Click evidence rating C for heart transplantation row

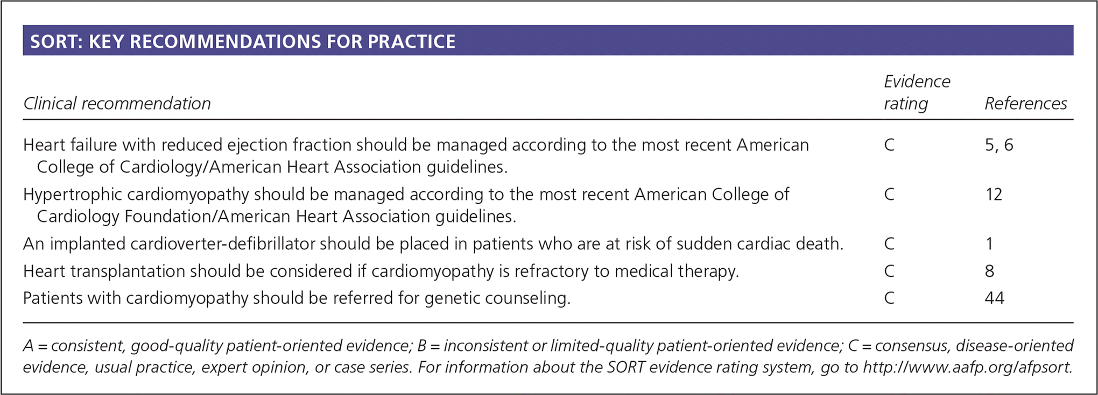889,271
